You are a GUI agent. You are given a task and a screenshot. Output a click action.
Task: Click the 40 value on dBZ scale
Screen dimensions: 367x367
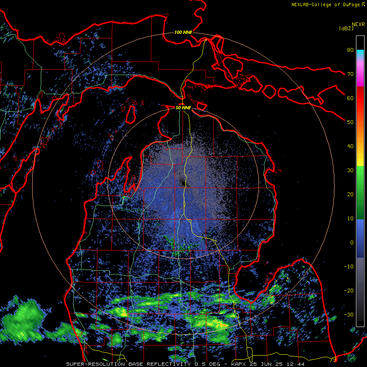350,146
